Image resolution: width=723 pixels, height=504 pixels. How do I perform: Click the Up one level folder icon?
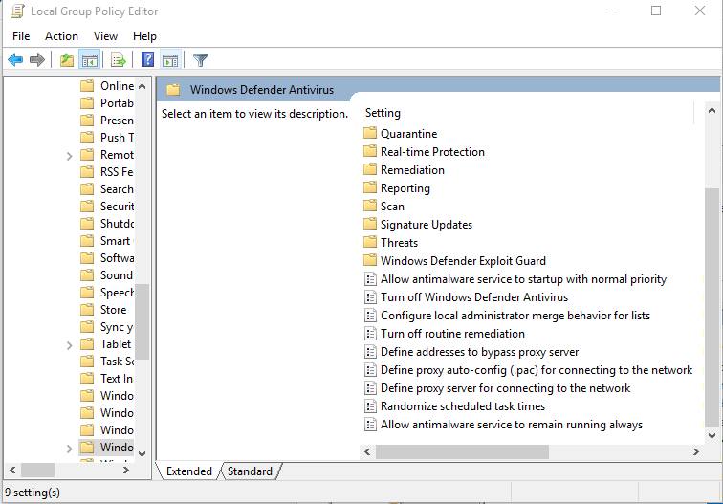click(x=67, y=60)
